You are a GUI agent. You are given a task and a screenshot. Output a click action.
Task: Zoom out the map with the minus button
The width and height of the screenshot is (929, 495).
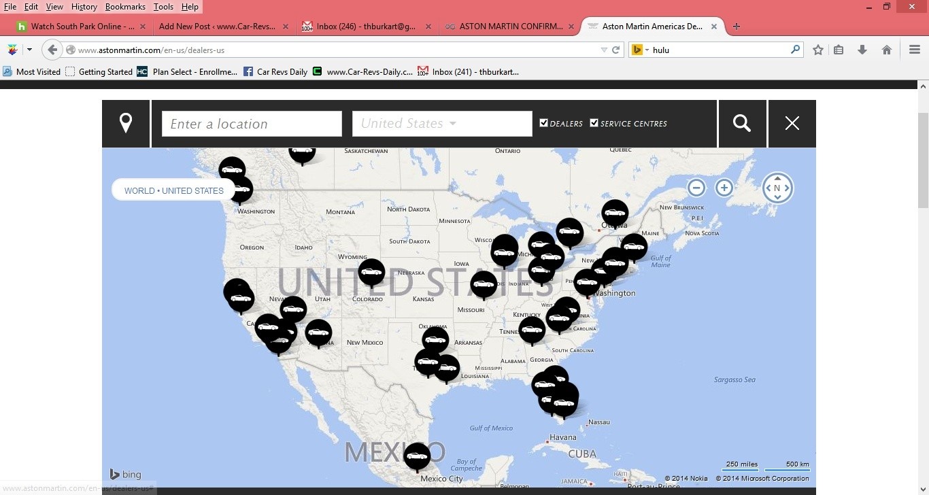pos(696,188)
